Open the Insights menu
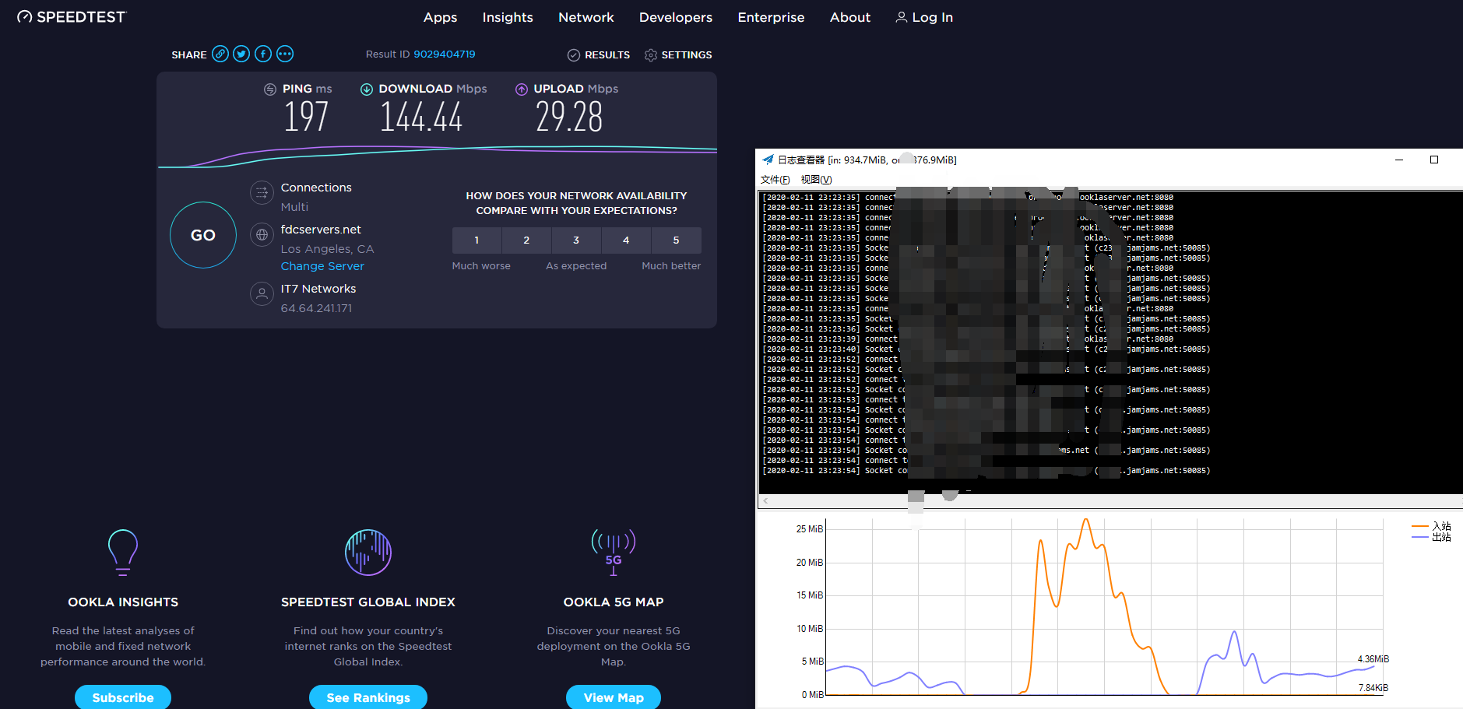The image size is (1463, 709). click(x=508, y=17)
